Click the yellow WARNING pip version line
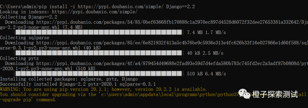 [104, 90]
